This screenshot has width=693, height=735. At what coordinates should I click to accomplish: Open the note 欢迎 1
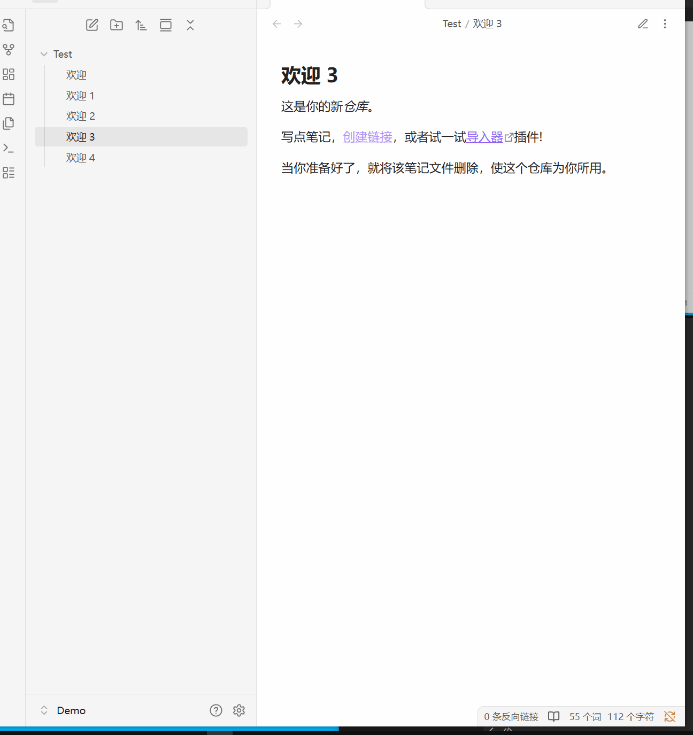pos(80,96)
